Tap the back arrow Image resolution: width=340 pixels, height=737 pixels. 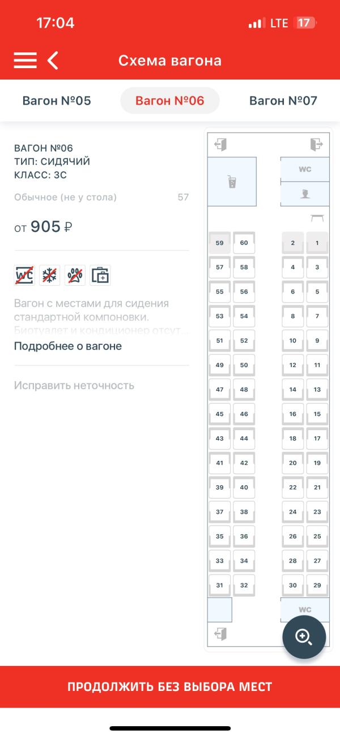(53, 60)
